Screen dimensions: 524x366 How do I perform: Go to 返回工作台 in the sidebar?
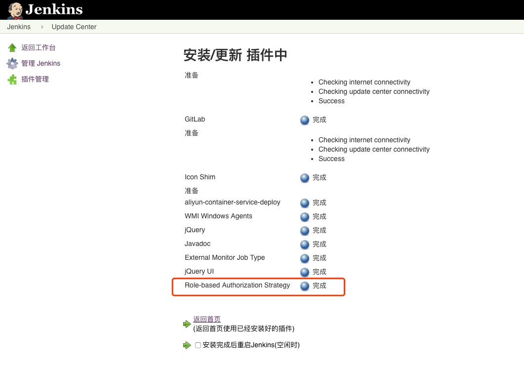click(x=39, y=47)
